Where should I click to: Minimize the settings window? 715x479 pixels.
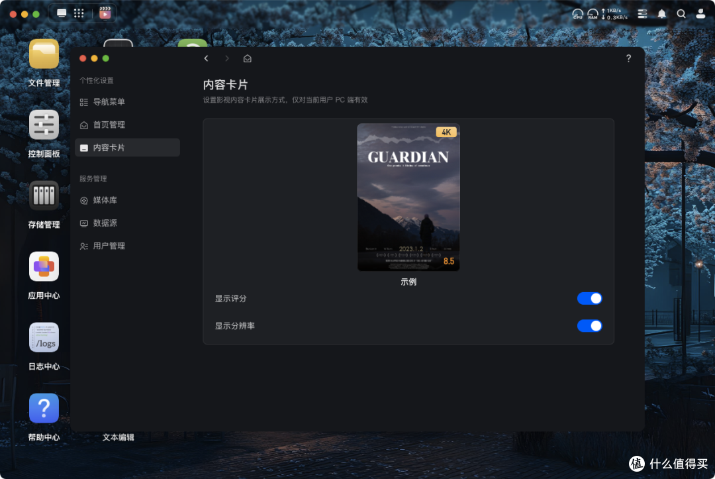click(94, 58)
